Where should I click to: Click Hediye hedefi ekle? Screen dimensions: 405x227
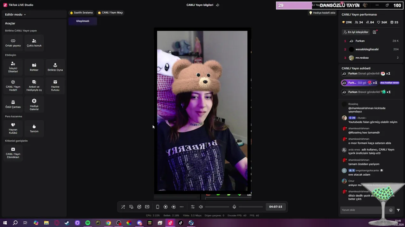(x=322, y=13)
